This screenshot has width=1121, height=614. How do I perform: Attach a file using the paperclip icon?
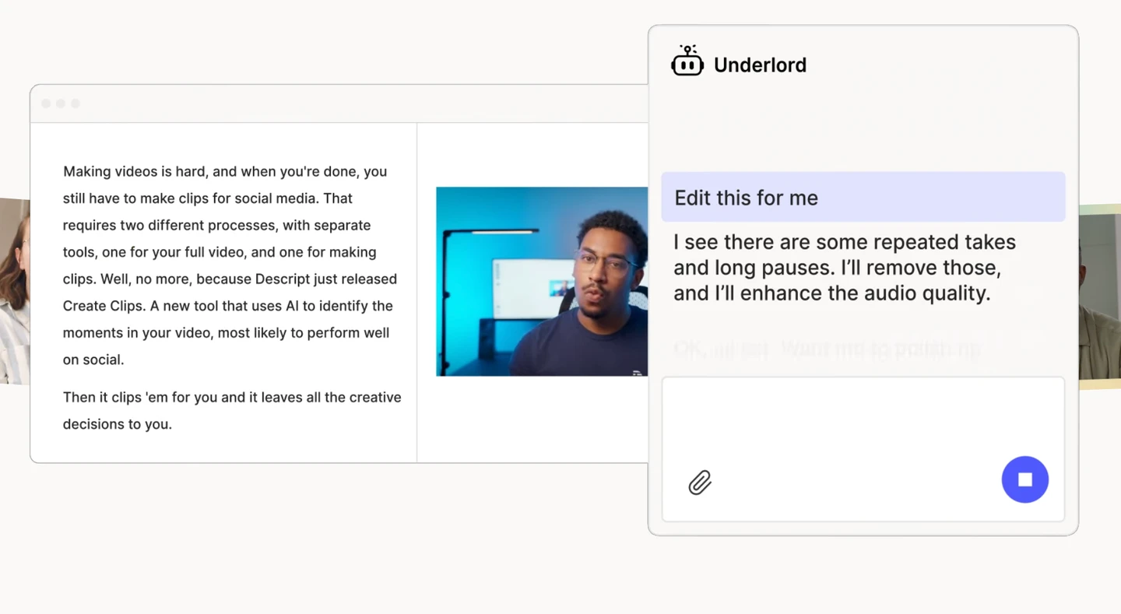coord(699,482)
